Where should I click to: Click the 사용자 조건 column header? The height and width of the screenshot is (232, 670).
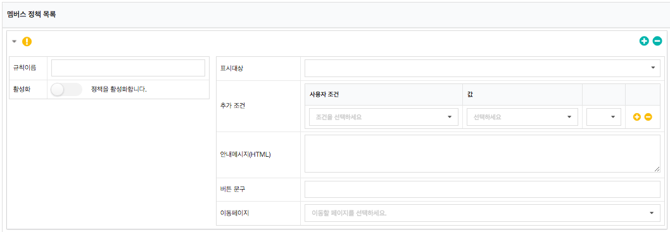[x=324, y=95]
